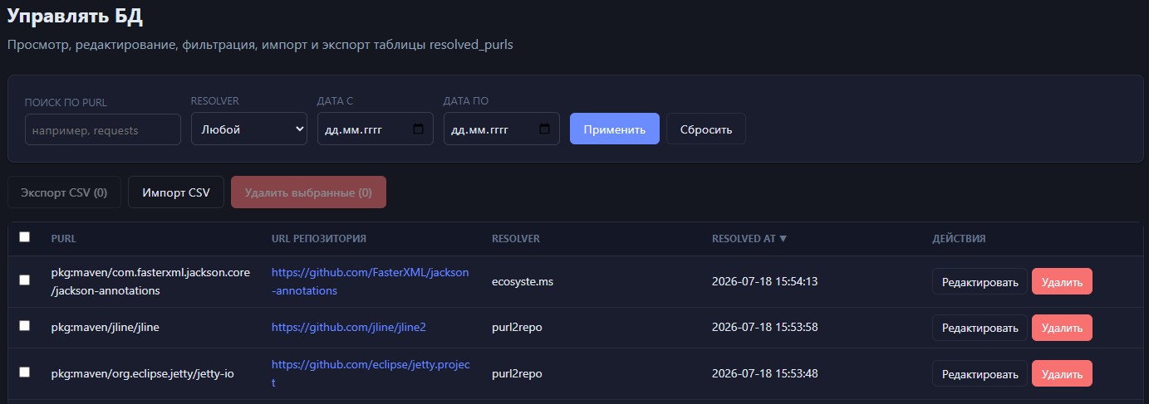Click Удалить выбранные (0) button
The image size is (1149, 404).
[x=308, y=192]
